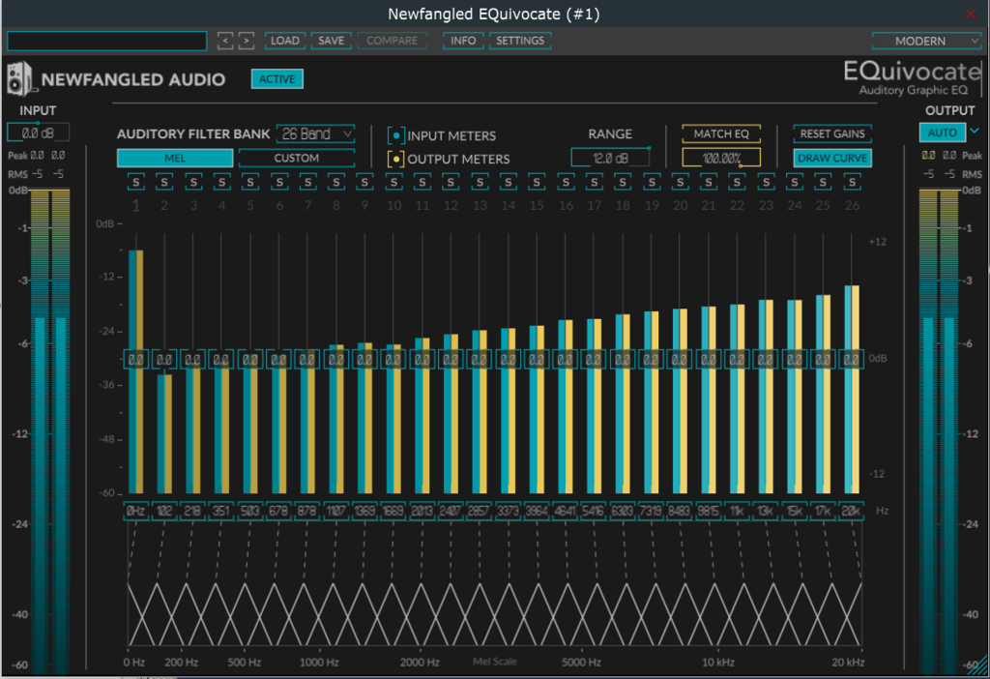Screen dimensions: 990x679
Task: Select the 1107 Hz frequency box
Action: pyautogui.click(x=335, y=511)
